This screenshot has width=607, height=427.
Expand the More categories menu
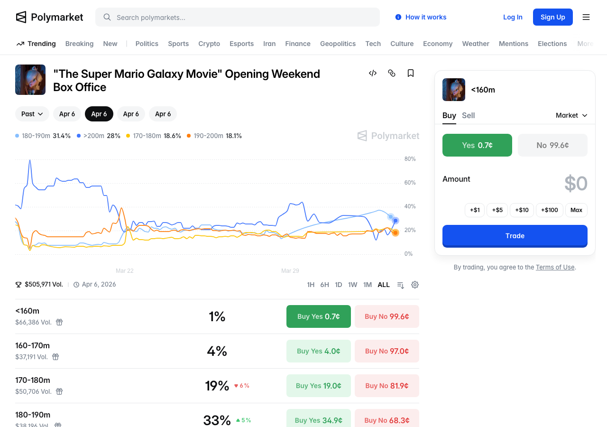click(585, 44)
